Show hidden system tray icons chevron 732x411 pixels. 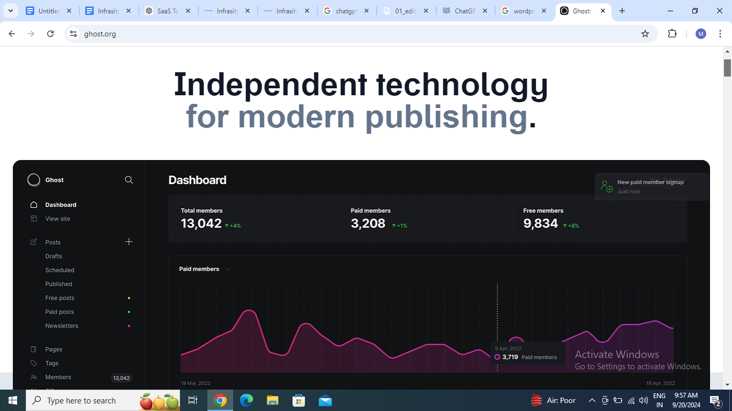592,400
